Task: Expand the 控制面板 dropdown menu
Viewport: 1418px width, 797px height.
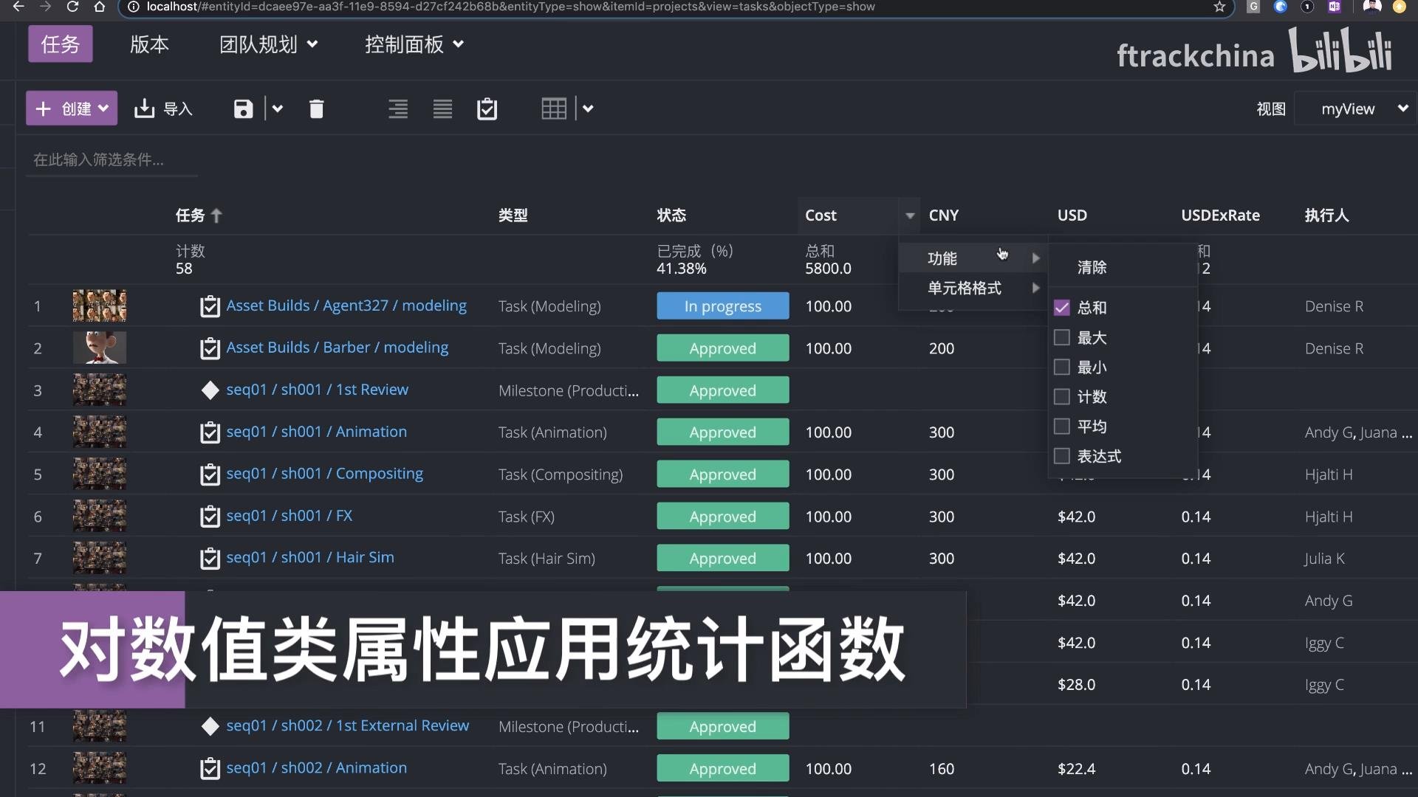Action: [x=414, y=44]
